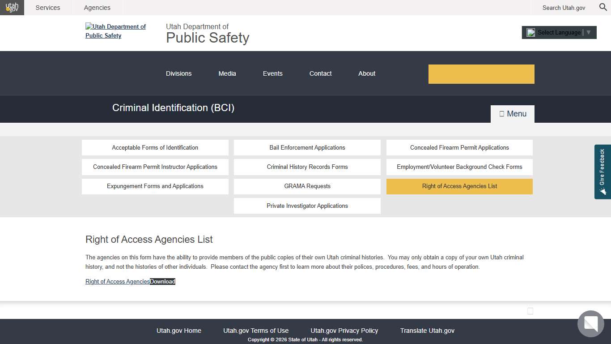Viewport: 611px width, 344px height.
Task: Open GRAMA Requests forms
Action: (307, 186)
